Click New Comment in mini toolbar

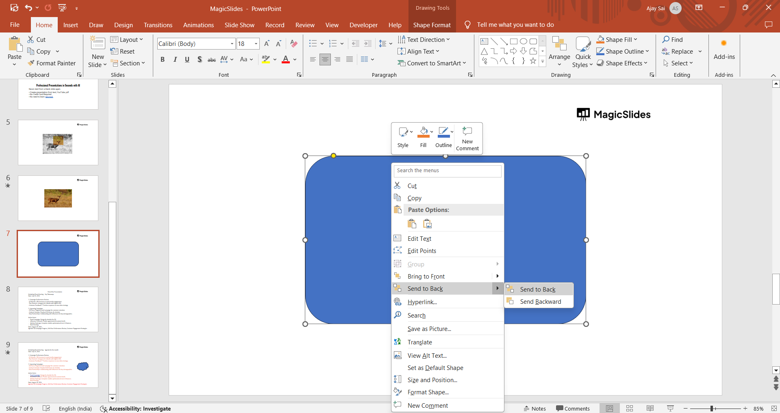467,138
